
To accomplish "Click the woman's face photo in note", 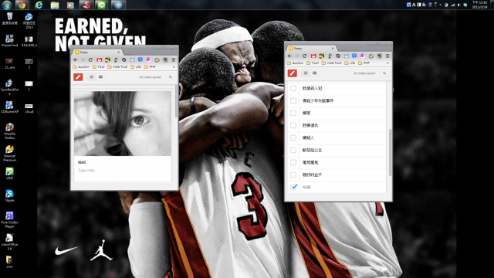I will (123, 124).
